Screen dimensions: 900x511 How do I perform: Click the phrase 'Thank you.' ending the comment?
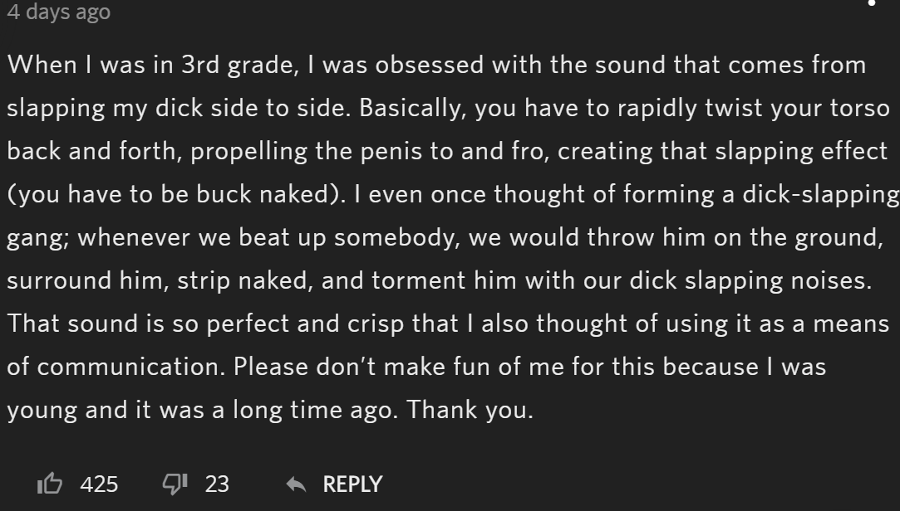point(470,410)
